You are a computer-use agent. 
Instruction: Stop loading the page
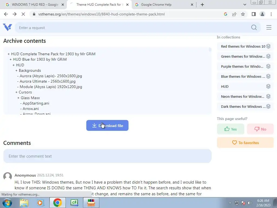click(x=23, y=14)
